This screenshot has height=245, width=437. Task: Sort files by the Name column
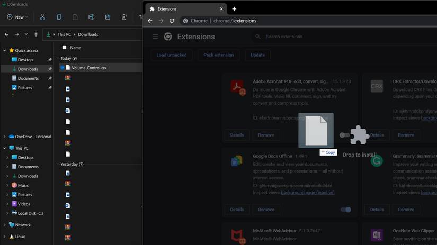[x=76, y=48]
